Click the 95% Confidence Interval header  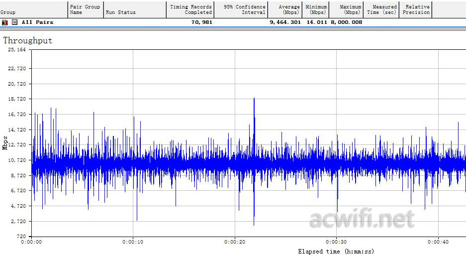click(241, 9)
